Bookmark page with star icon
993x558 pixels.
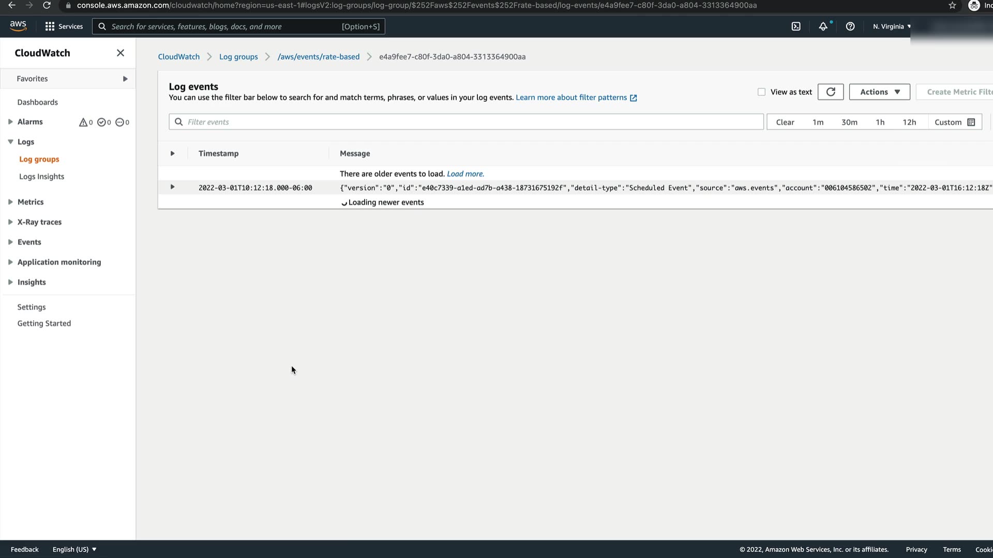(x=952, y=5)
